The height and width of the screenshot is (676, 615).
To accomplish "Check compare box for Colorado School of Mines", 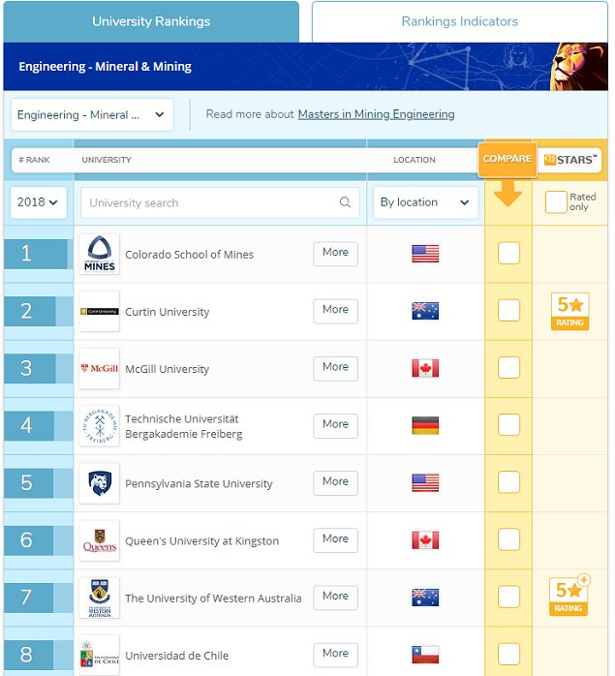I will (508, 254).
